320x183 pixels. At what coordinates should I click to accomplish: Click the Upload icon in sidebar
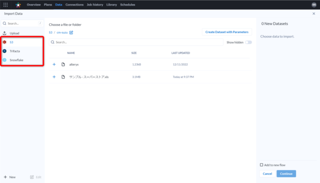coord(4,33)
